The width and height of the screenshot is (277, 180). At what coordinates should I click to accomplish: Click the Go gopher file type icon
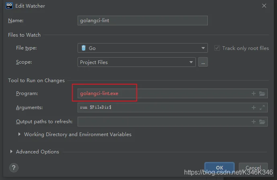pos(84,48)
